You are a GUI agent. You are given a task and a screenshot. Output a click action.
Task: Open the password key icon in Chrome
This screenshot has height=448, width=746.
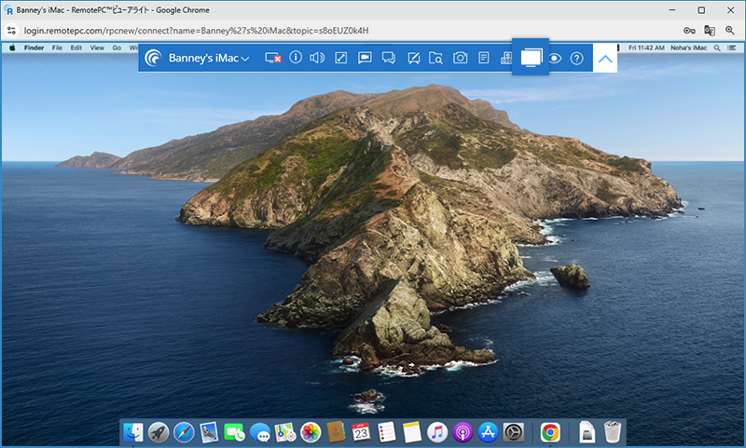click(x=689, y=31)
